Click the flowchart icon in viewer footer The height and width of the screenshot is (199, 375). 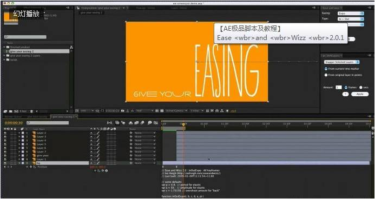222,111
